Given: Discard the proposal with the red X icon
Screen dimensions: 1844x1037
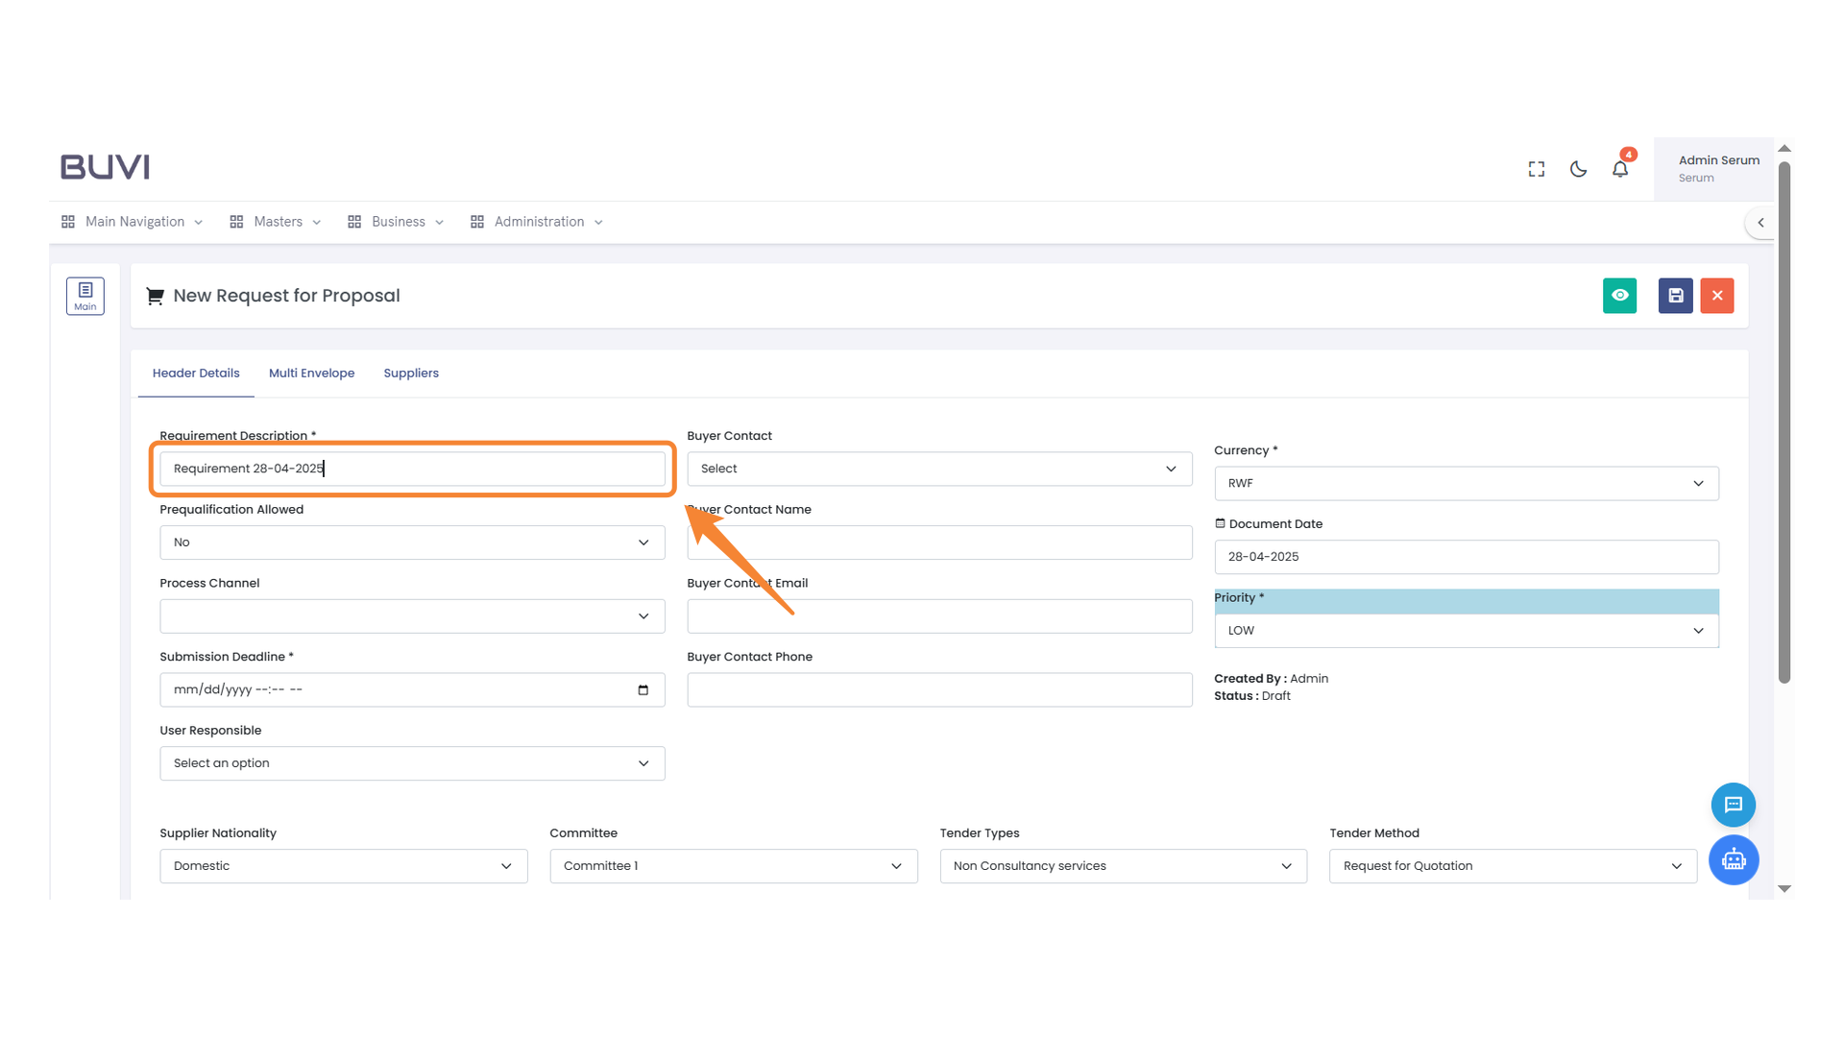Looking at the screenshot, I should (x=1717, y=296).
